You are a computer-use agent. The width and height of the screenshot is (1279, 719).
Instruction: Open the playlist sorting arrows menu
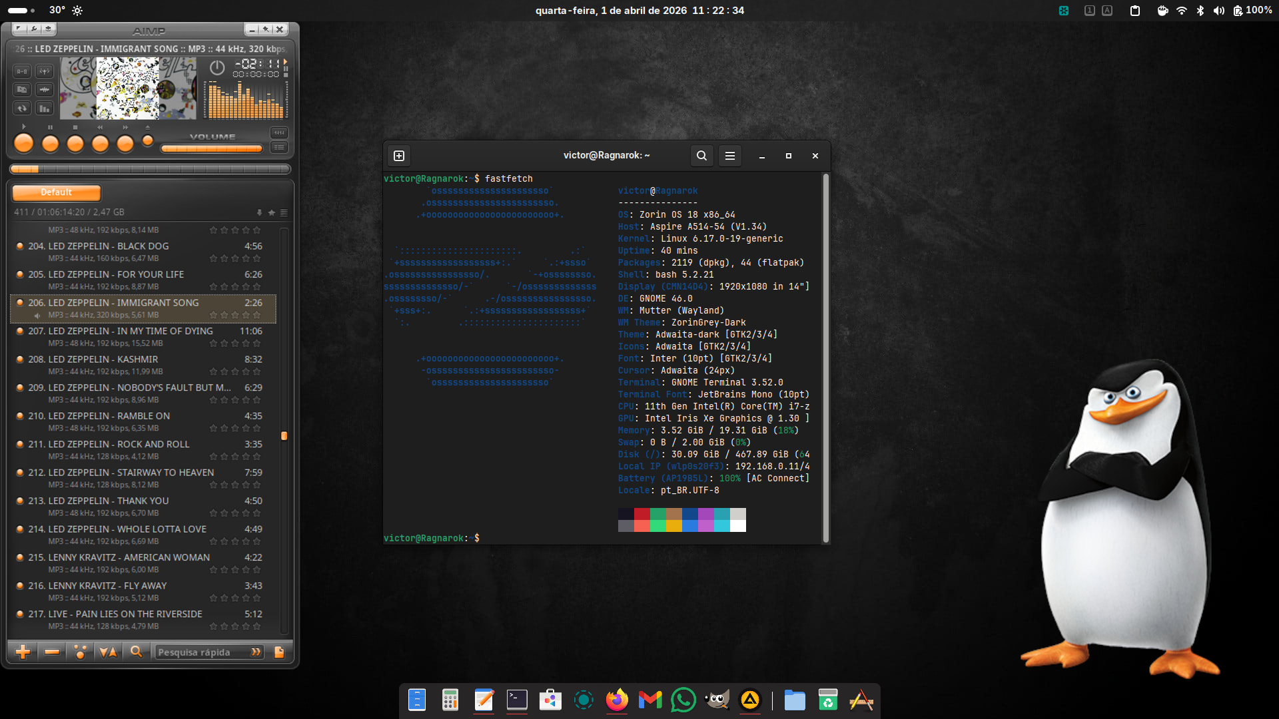[x=108, y=652]
